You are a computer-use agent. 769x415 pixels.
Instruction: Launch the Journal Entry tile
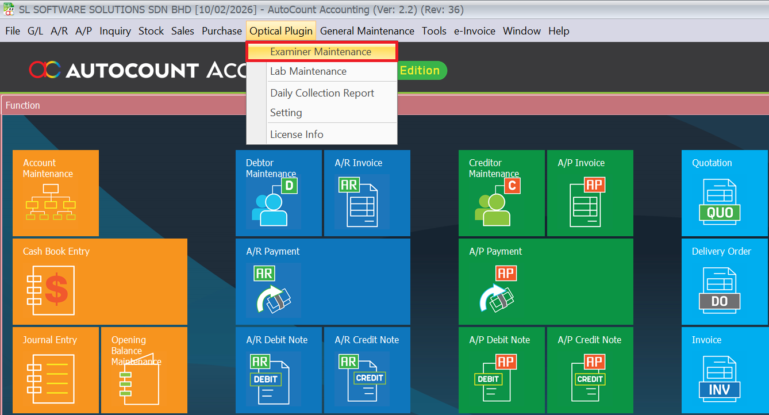click(55, 370)
